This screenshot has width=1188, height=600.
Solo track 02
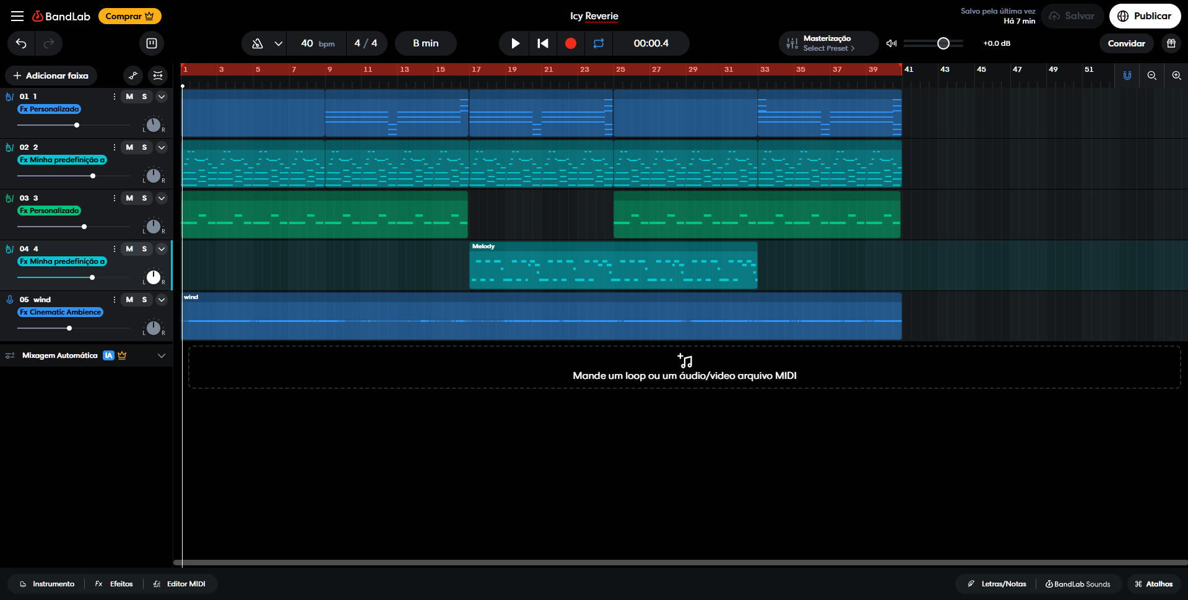(144, 147)
